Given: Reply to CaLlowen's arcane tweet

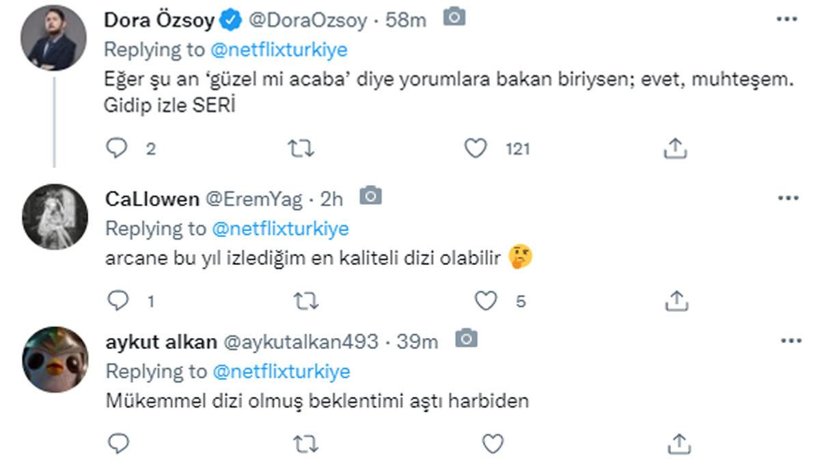Looking at the screenshot, I should click(118, 301).
